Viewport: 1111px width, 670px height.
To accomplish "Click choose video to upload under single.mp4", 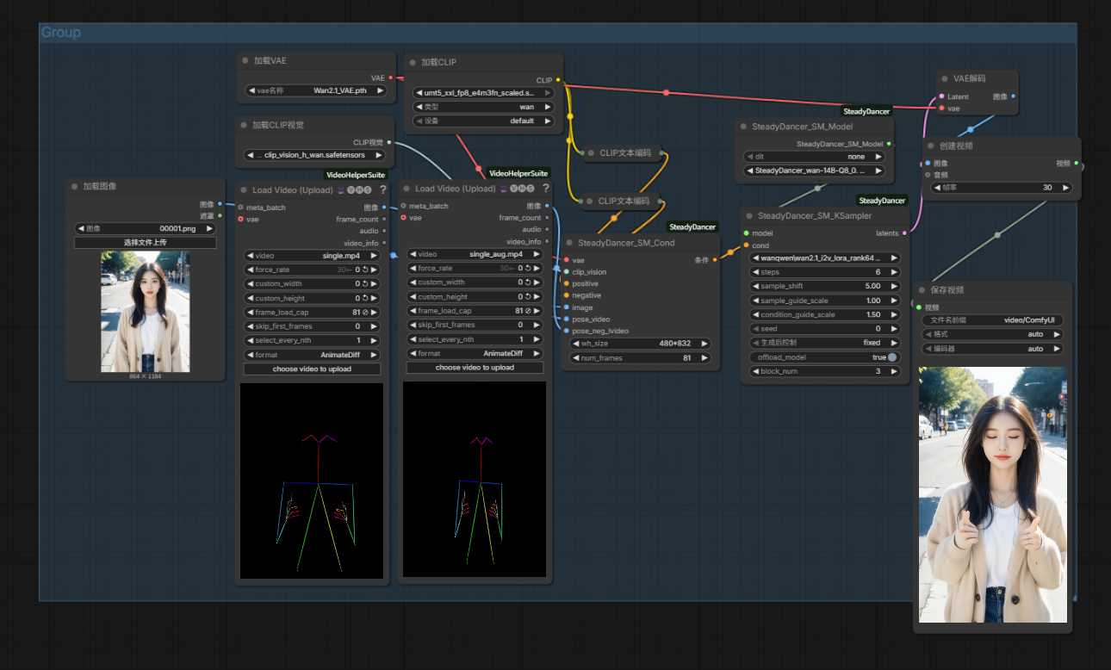I will [312, 369].
